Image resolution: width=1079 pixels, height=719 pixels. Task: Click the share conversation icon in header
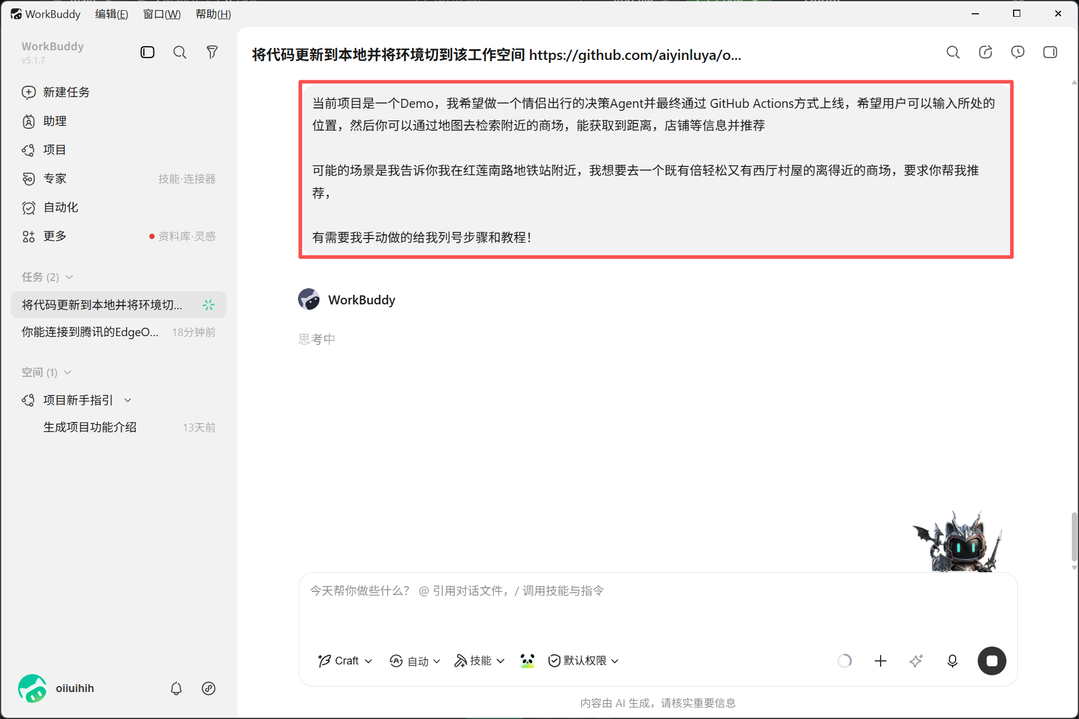(x=985, y=52)
